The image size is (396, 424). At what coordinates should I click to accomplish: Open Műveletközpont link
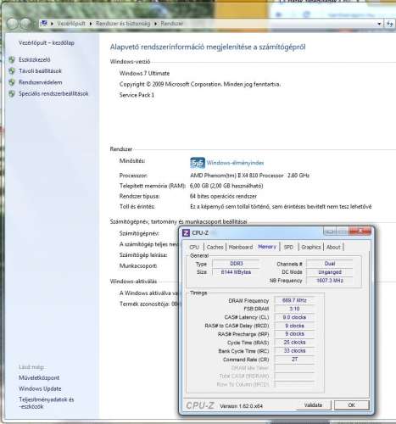click(x=39, y=377)
